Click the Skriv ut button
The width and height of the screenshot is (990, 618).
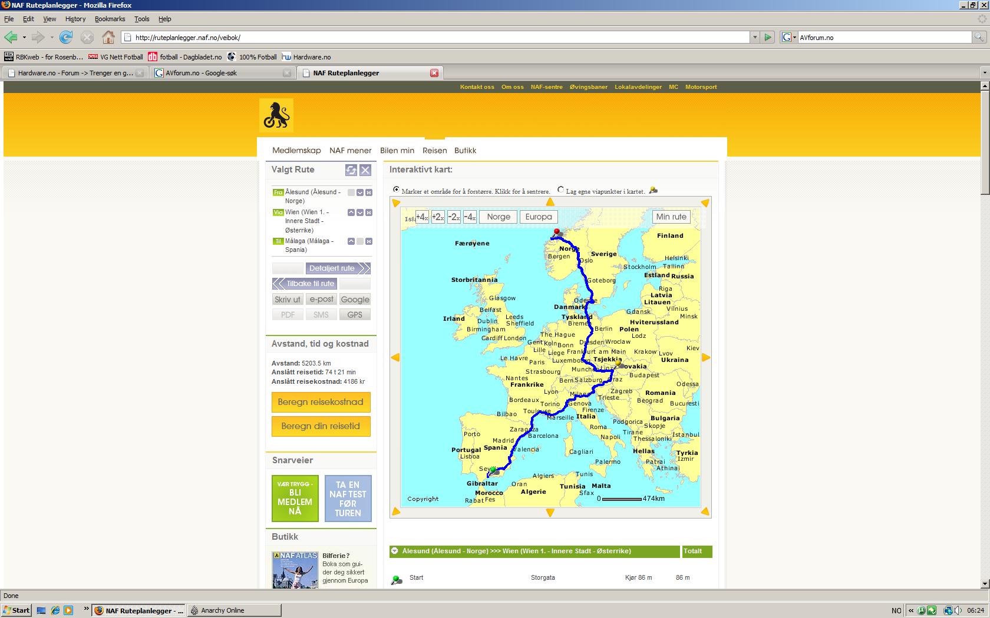pyautogui.click(x=288, y=300)
